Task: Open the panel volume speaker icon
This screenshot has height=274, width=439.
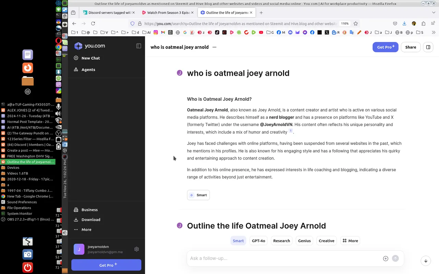Action: click(x=59, y=113)
